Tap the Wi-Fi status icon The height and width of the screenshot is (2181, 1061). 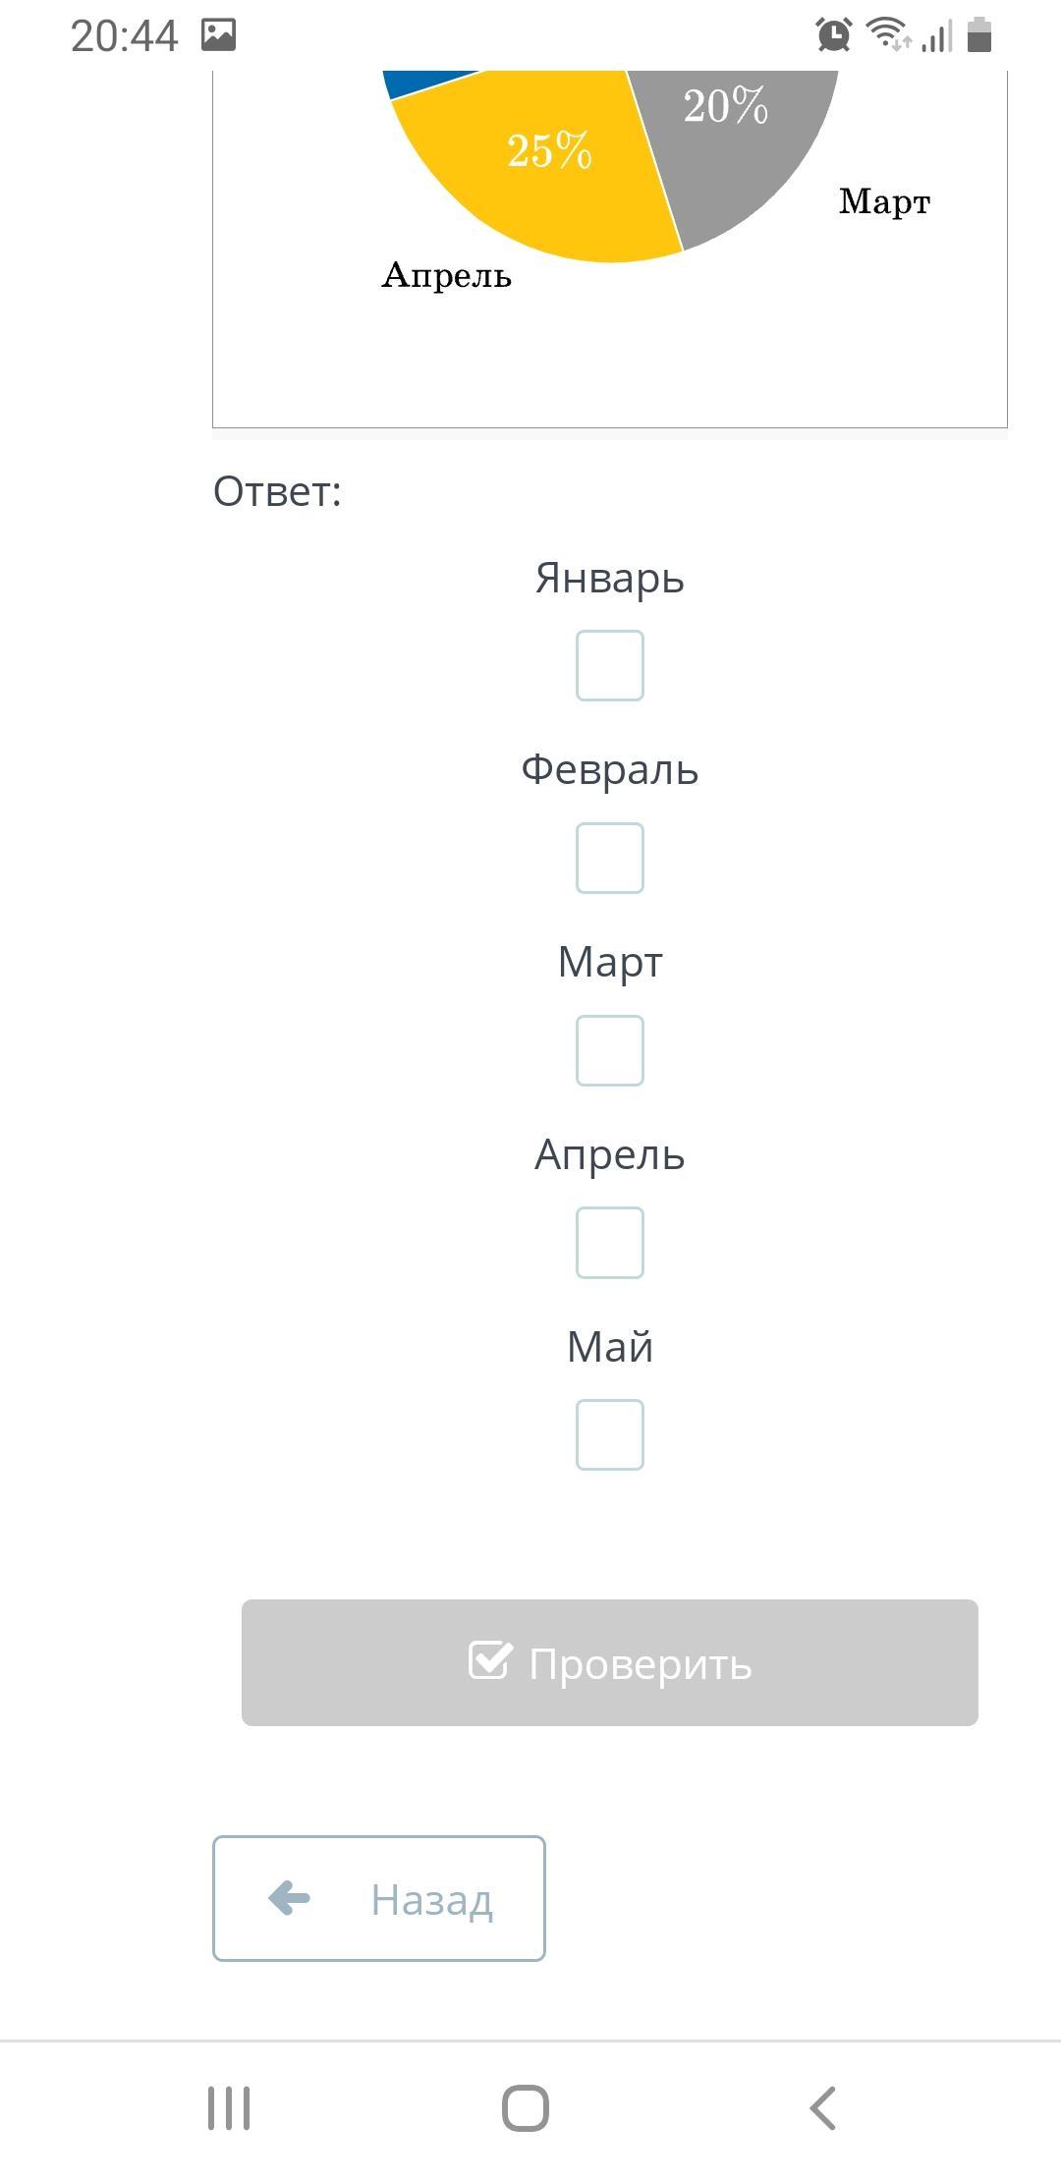click(x=887, y=35)
